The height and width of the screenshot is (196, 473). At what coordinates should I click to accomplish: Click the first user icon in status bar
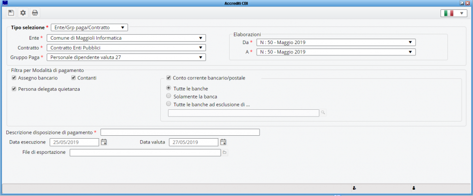coord(354,188)
